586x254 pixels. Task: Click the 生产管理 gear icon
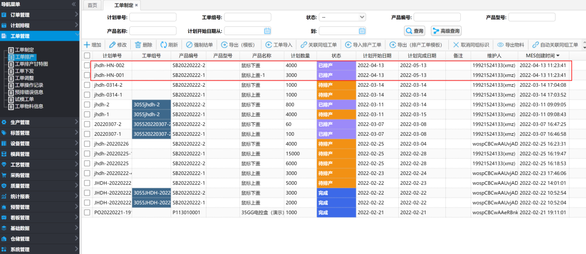point(4,122)
